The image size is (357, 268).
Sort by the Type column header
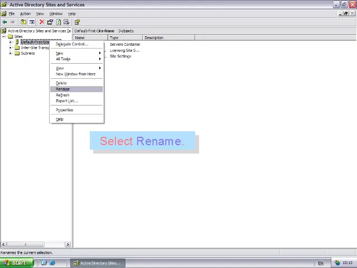coord(125,37)
